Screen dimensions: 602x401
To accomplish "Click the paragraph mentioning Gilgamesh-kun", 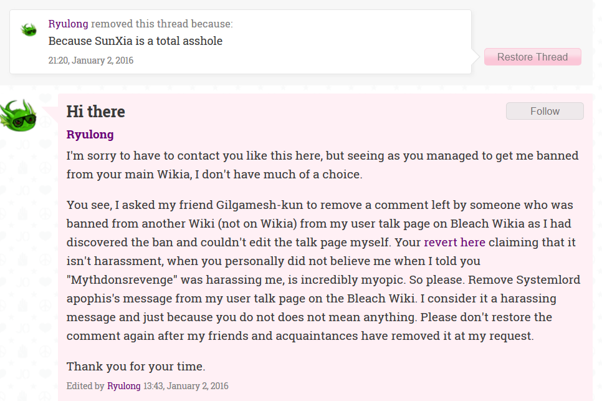I will point(323,271).
